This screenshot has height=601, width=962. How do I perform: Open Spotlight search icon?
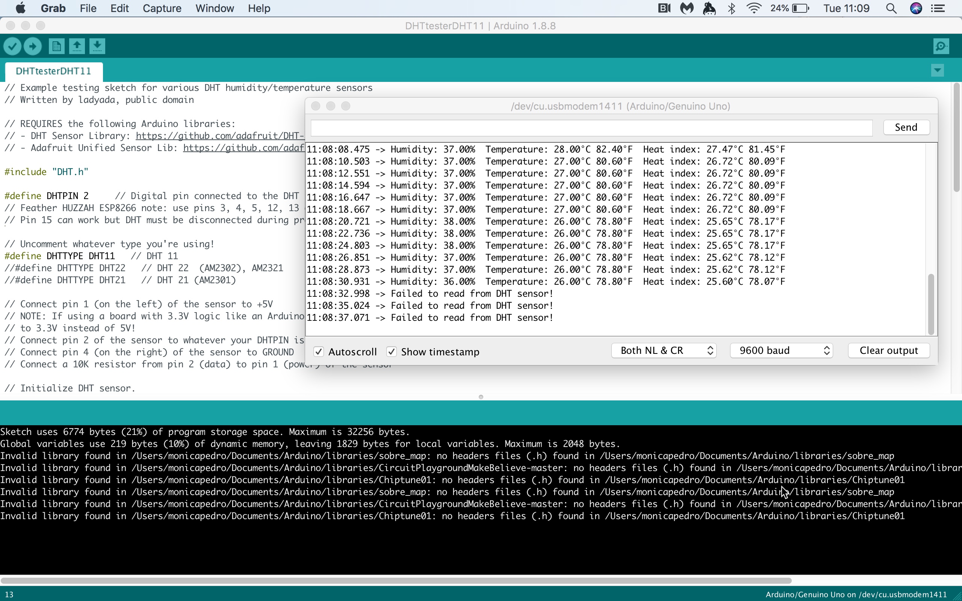[x=891, y=8]
